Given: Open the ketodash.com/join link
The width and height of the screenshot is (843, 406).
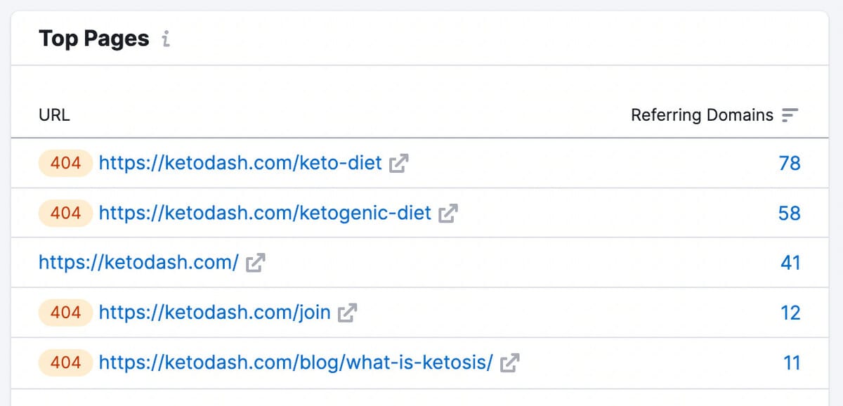Looking at the screenshot, I should click(x=214, y=313).
